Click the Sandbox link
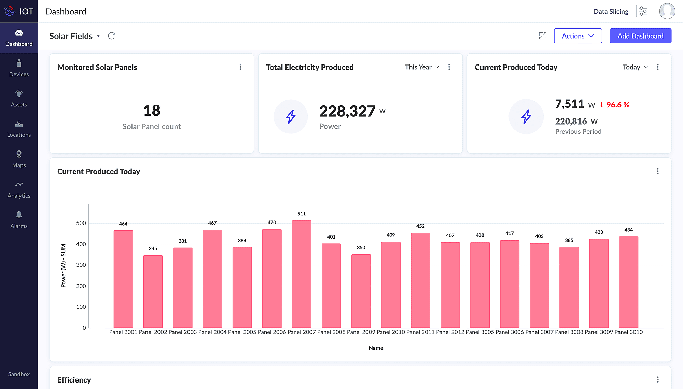 click(19, 374)
